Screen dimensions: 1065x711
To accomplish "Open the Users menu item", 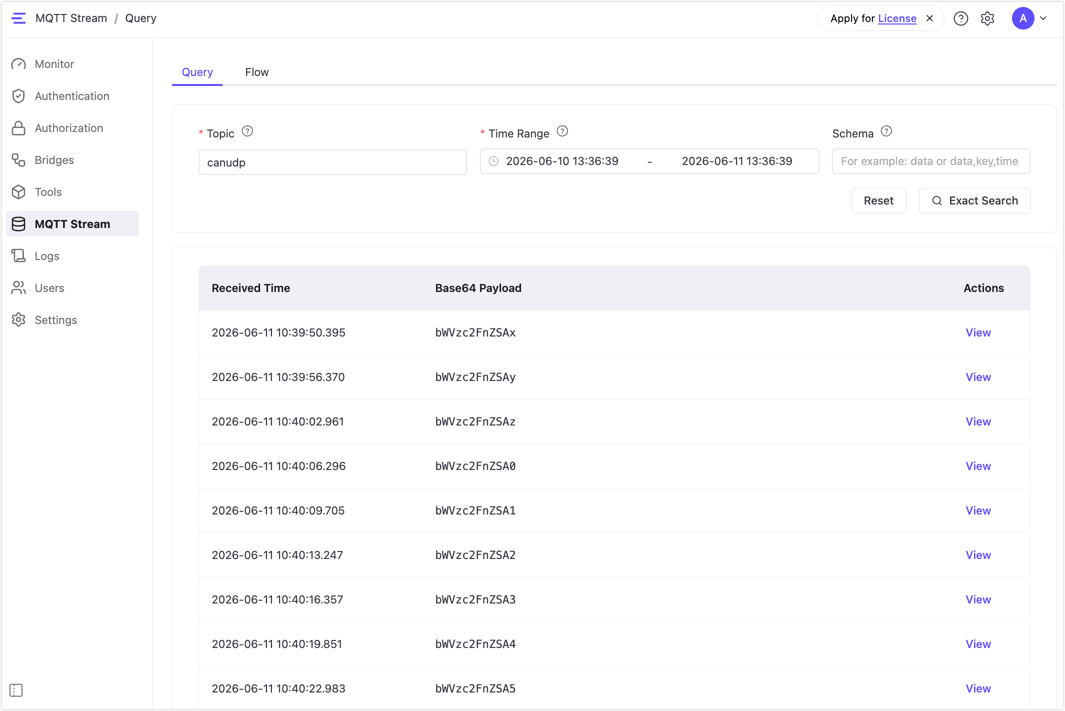I will [72, 288].
